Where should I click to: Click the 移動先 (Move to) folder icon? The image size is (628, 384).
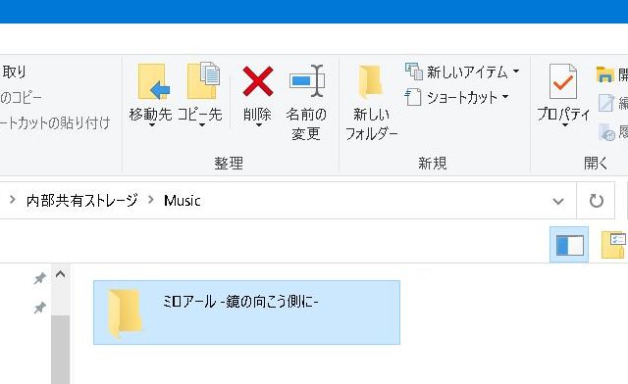click(153, 81)
